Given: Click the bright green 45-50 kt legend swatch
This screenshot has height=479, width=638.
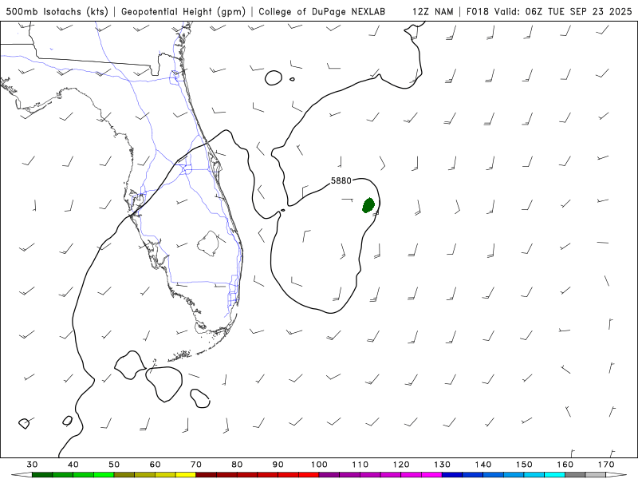Looking at the screenshot, I should (x=104, y=475).
